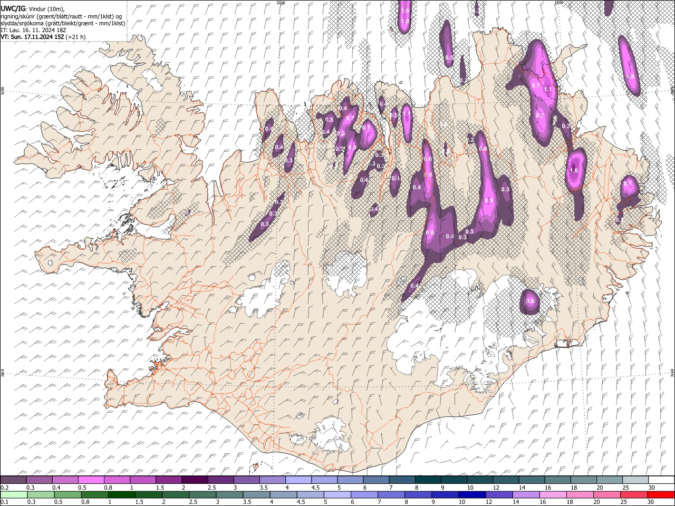Select the rain scale swatch between 25 and 30

click(x=634, y=494)
